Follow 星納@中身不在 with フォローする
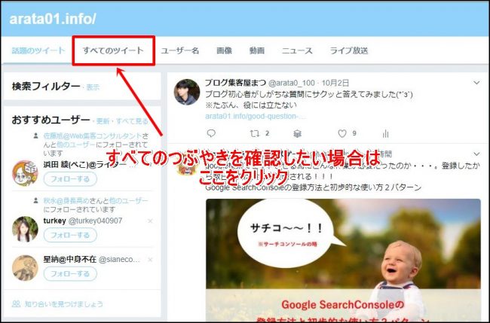 click(70, 274)
